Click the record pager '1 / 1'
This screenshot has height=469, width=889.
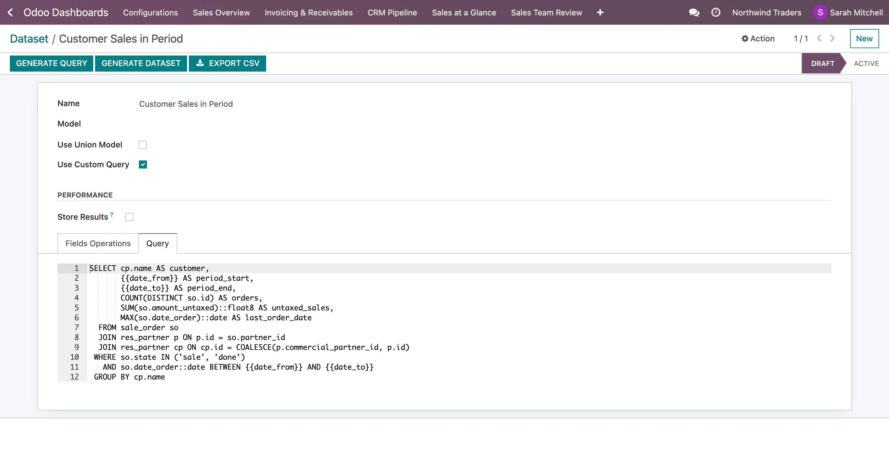801,38
